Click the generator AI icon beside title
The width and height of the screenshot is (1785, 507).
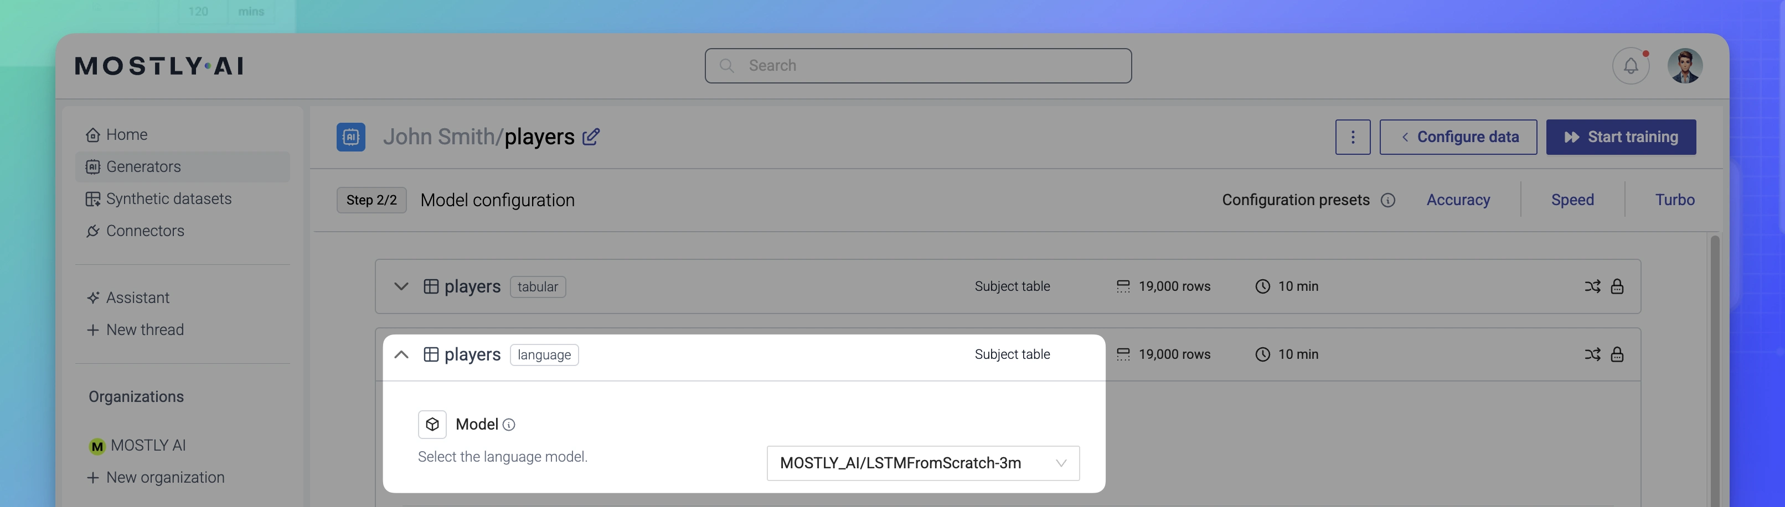(350, 137)
